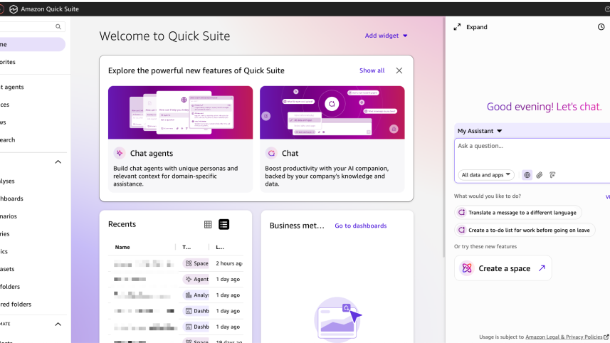Click Translate a message to a different language
The image size is (610, 343).
pyautogui.click(x=517, y=212)
